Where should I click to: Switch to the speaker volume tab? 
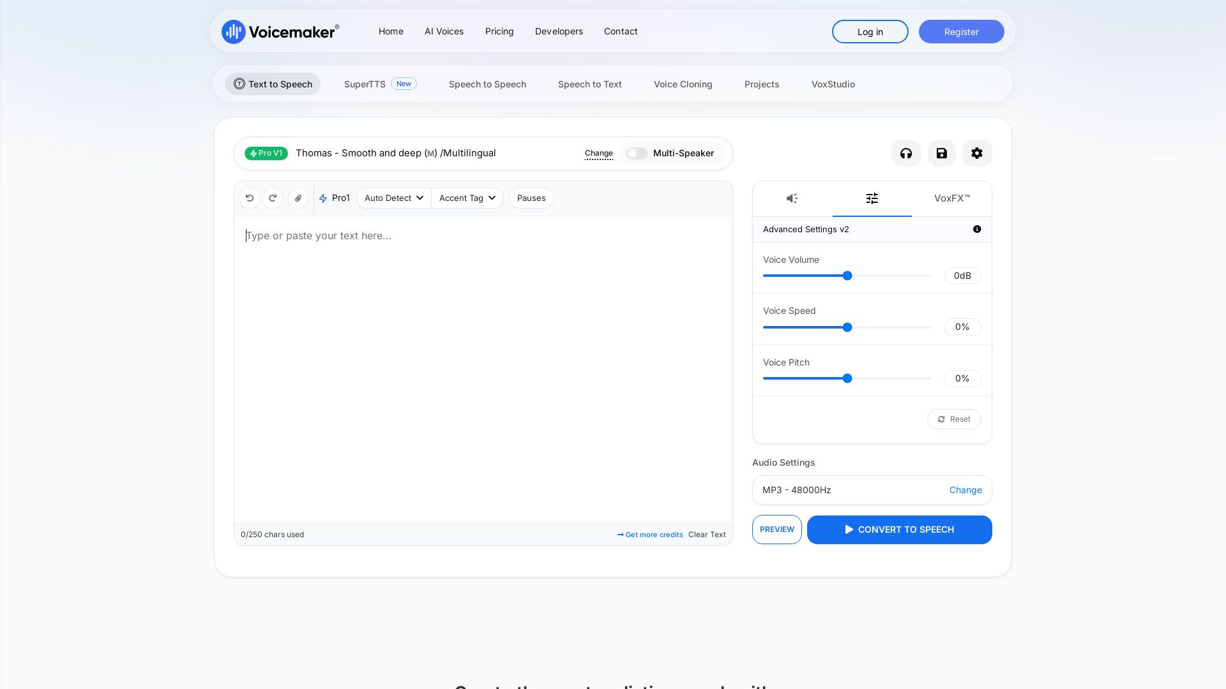pos(792,198)
